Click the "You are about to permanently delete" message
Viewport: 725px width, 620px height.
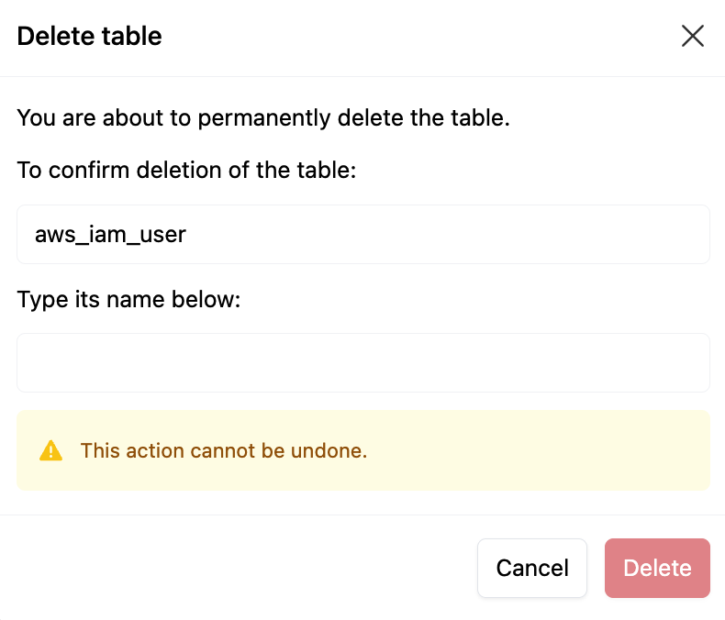pos(263,118)
